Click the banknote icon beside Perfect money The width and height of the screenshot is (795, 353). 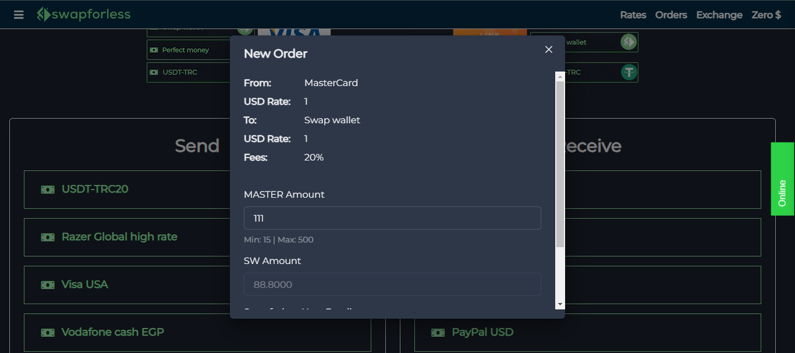tap(154, 49)
